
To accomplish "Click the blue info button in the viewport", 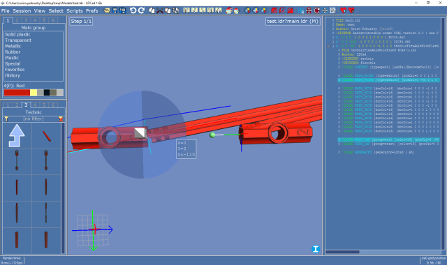I will coord(315,249).
